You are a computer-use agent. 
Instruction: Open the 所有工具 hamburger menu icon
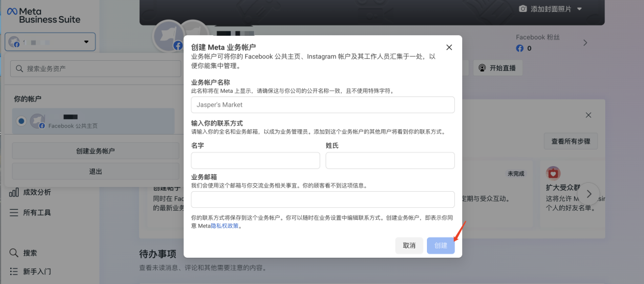coord(14,213)
